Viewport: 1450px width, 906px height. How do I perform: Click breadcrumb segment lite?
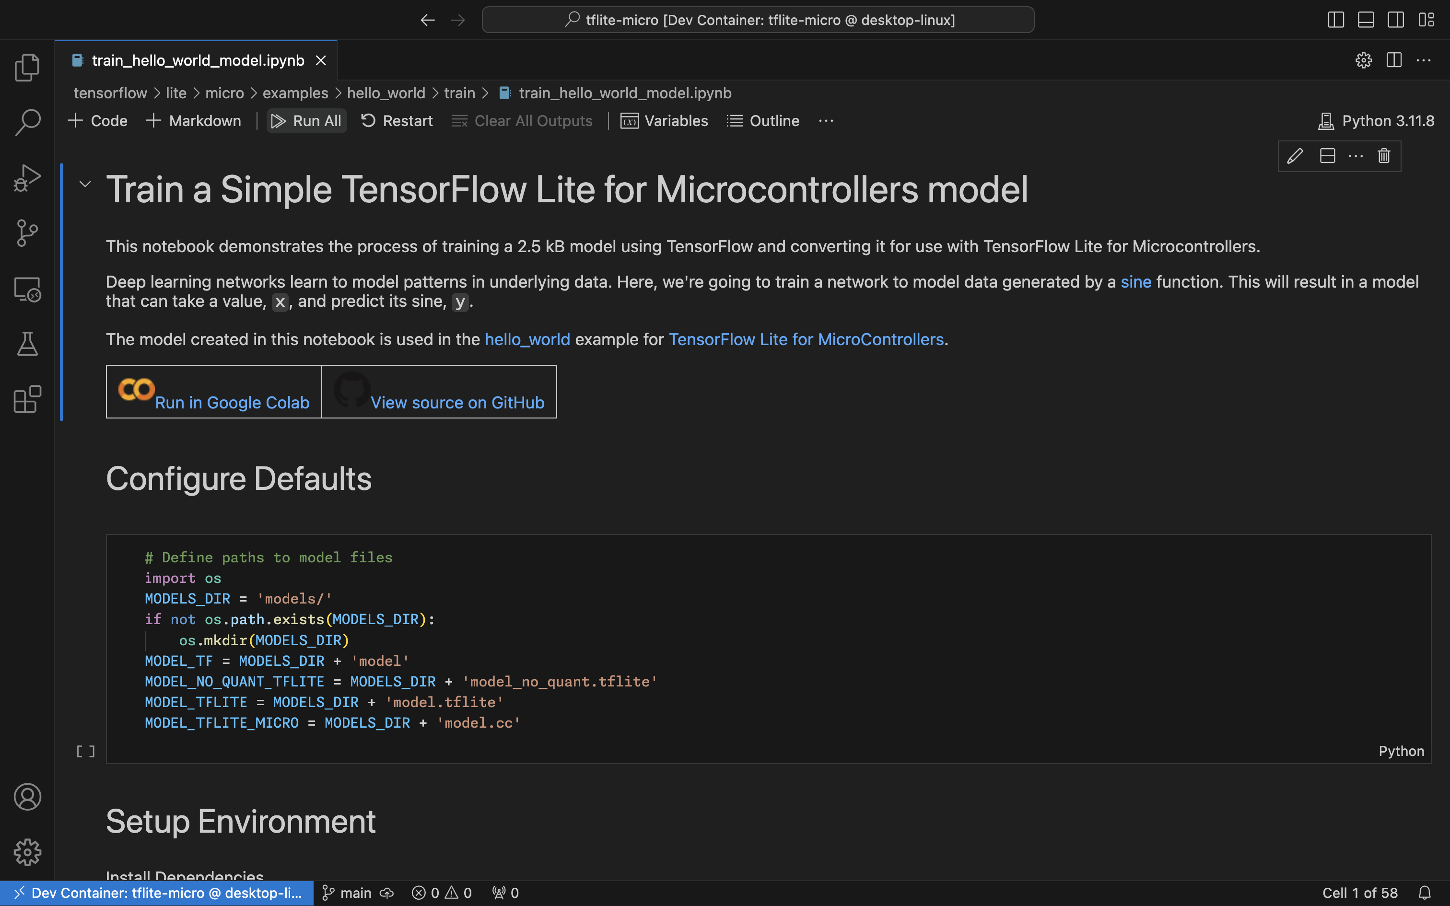(176, 93)
